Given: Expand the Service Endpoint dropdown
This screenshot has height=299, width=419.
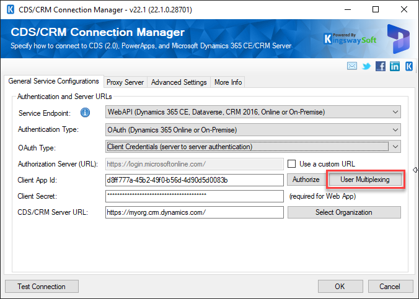Looking at the screenshot, I should coord(395,112).
